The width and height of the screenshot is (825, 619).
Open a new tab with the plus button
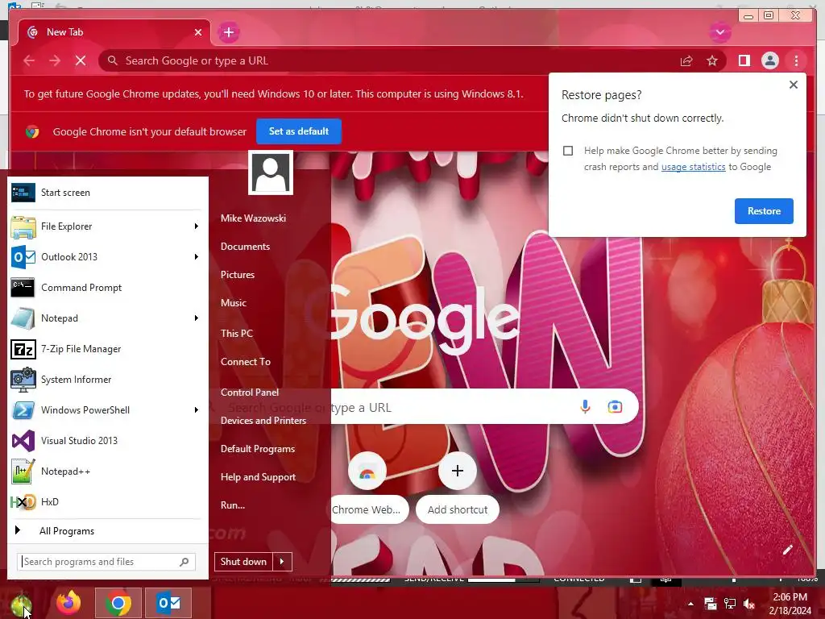[x=228, y=32]
